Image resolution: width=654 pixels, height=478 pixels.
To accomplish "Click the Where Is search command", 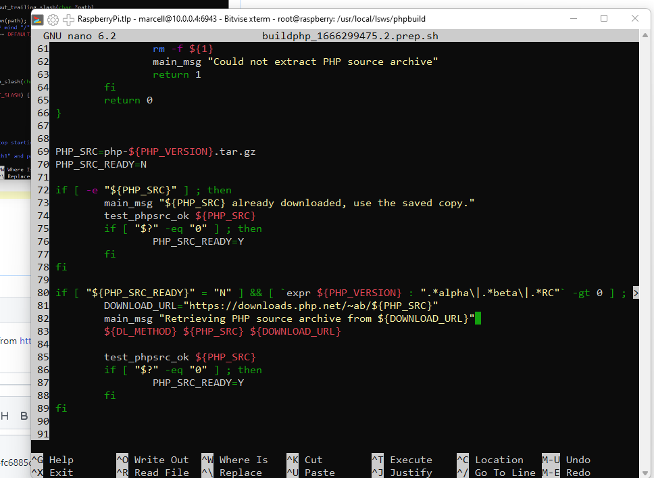I will tap(243, 460).
